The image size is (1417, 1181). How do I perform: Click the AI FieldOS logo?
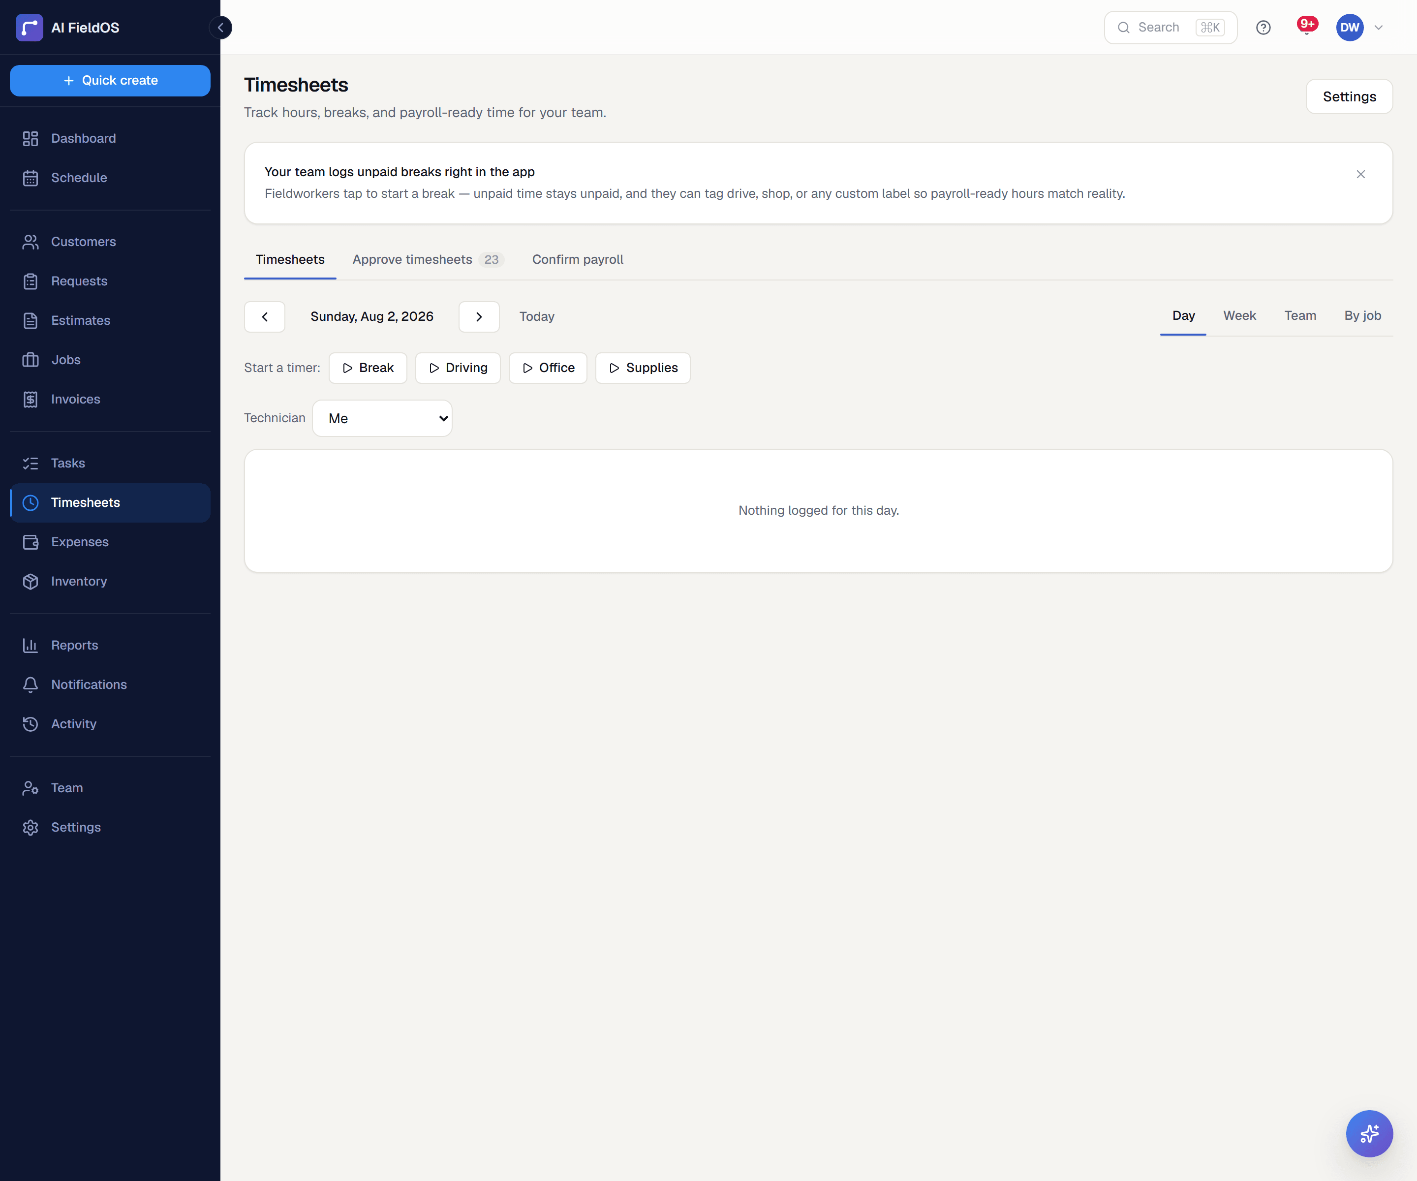click(29, 28)
